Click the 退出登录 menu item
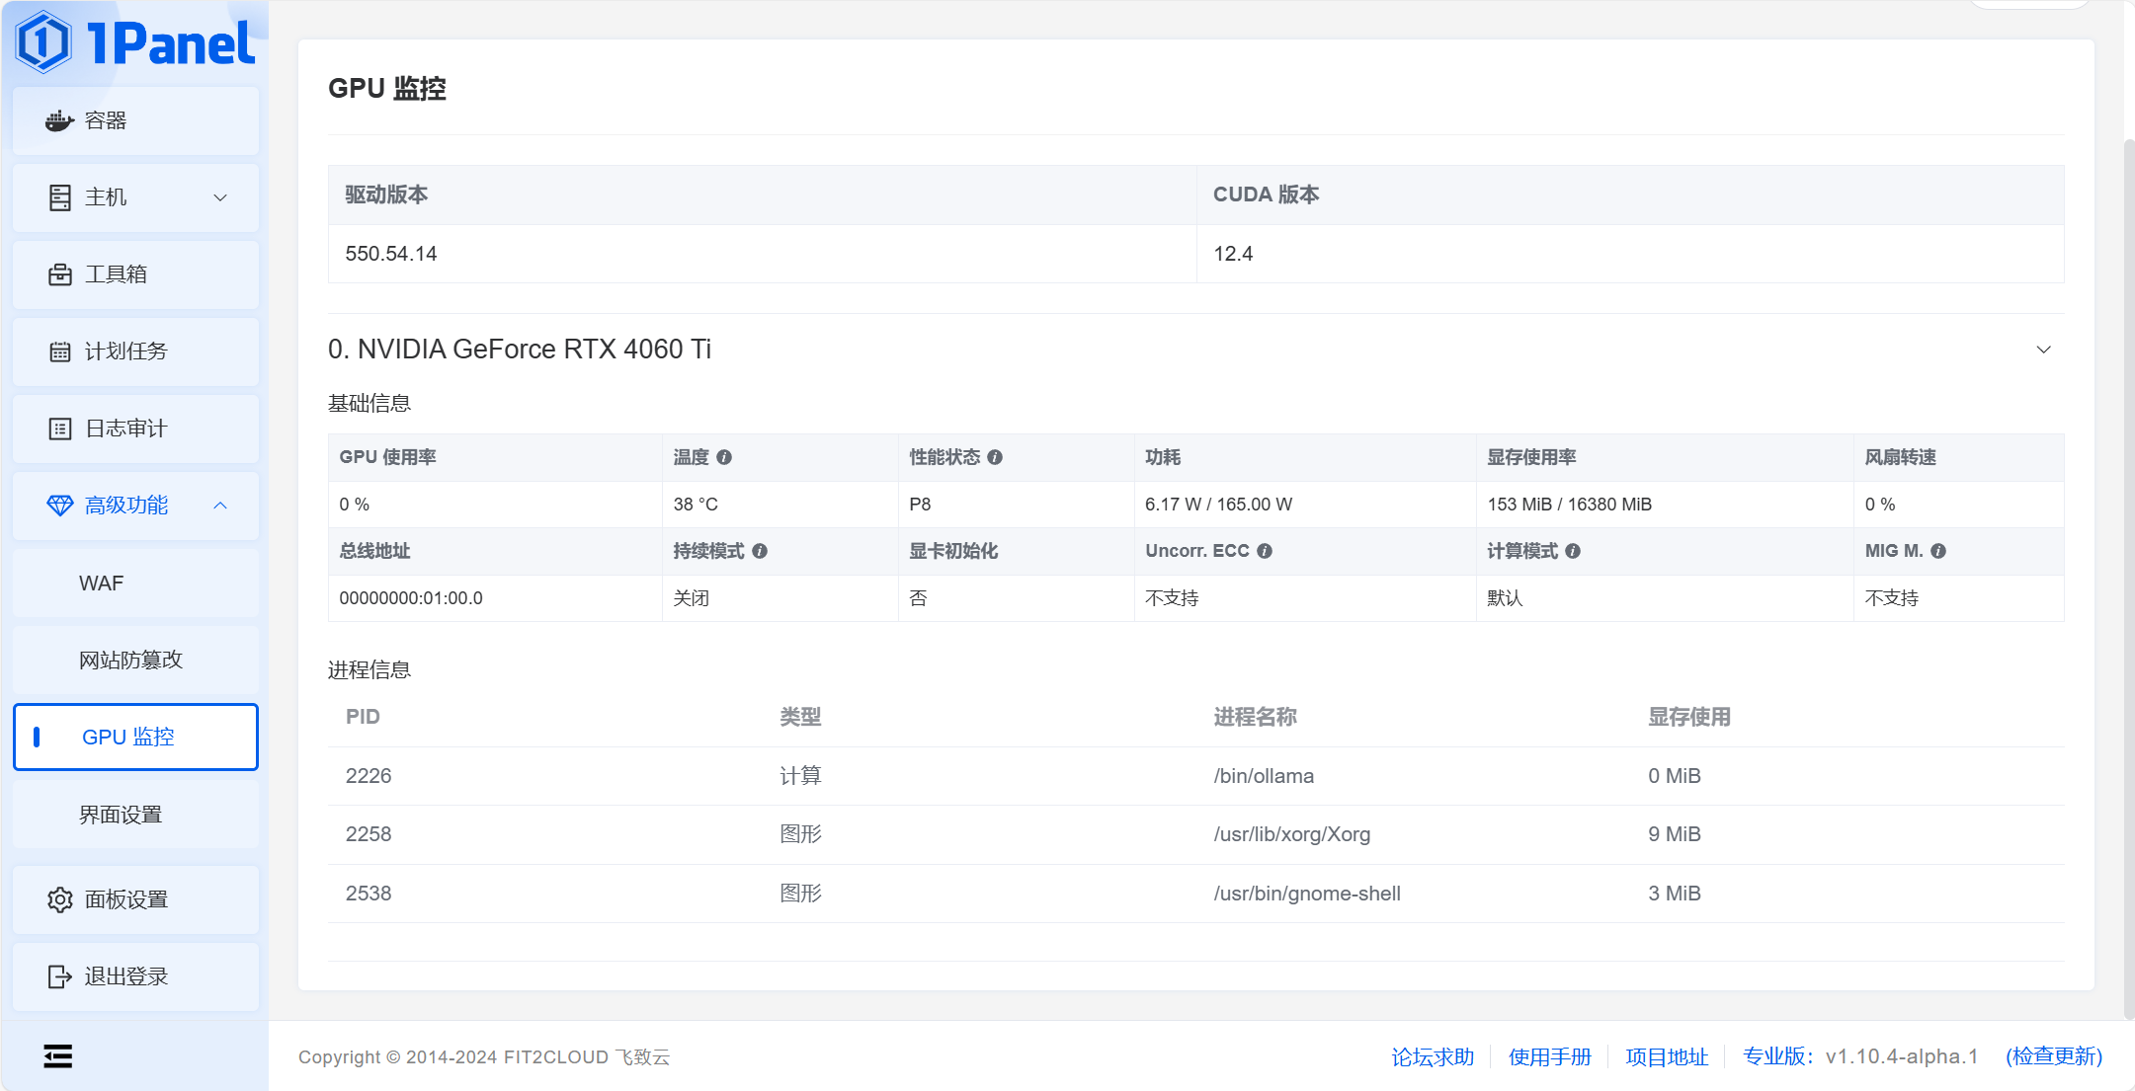The image size is (2135, 1091). point(135,976)
